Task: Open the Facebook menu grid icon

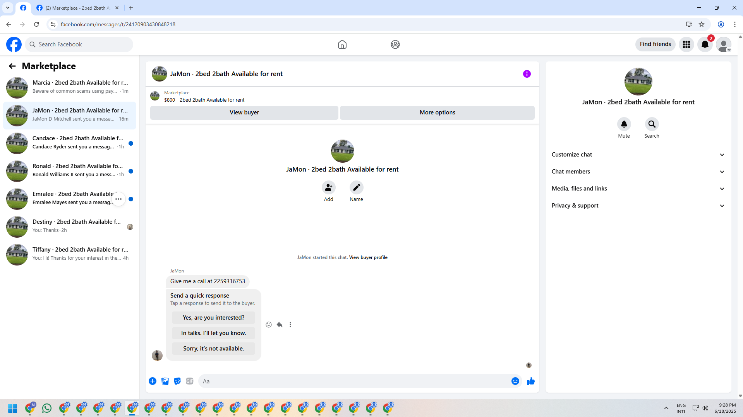Action: [686, 44]
